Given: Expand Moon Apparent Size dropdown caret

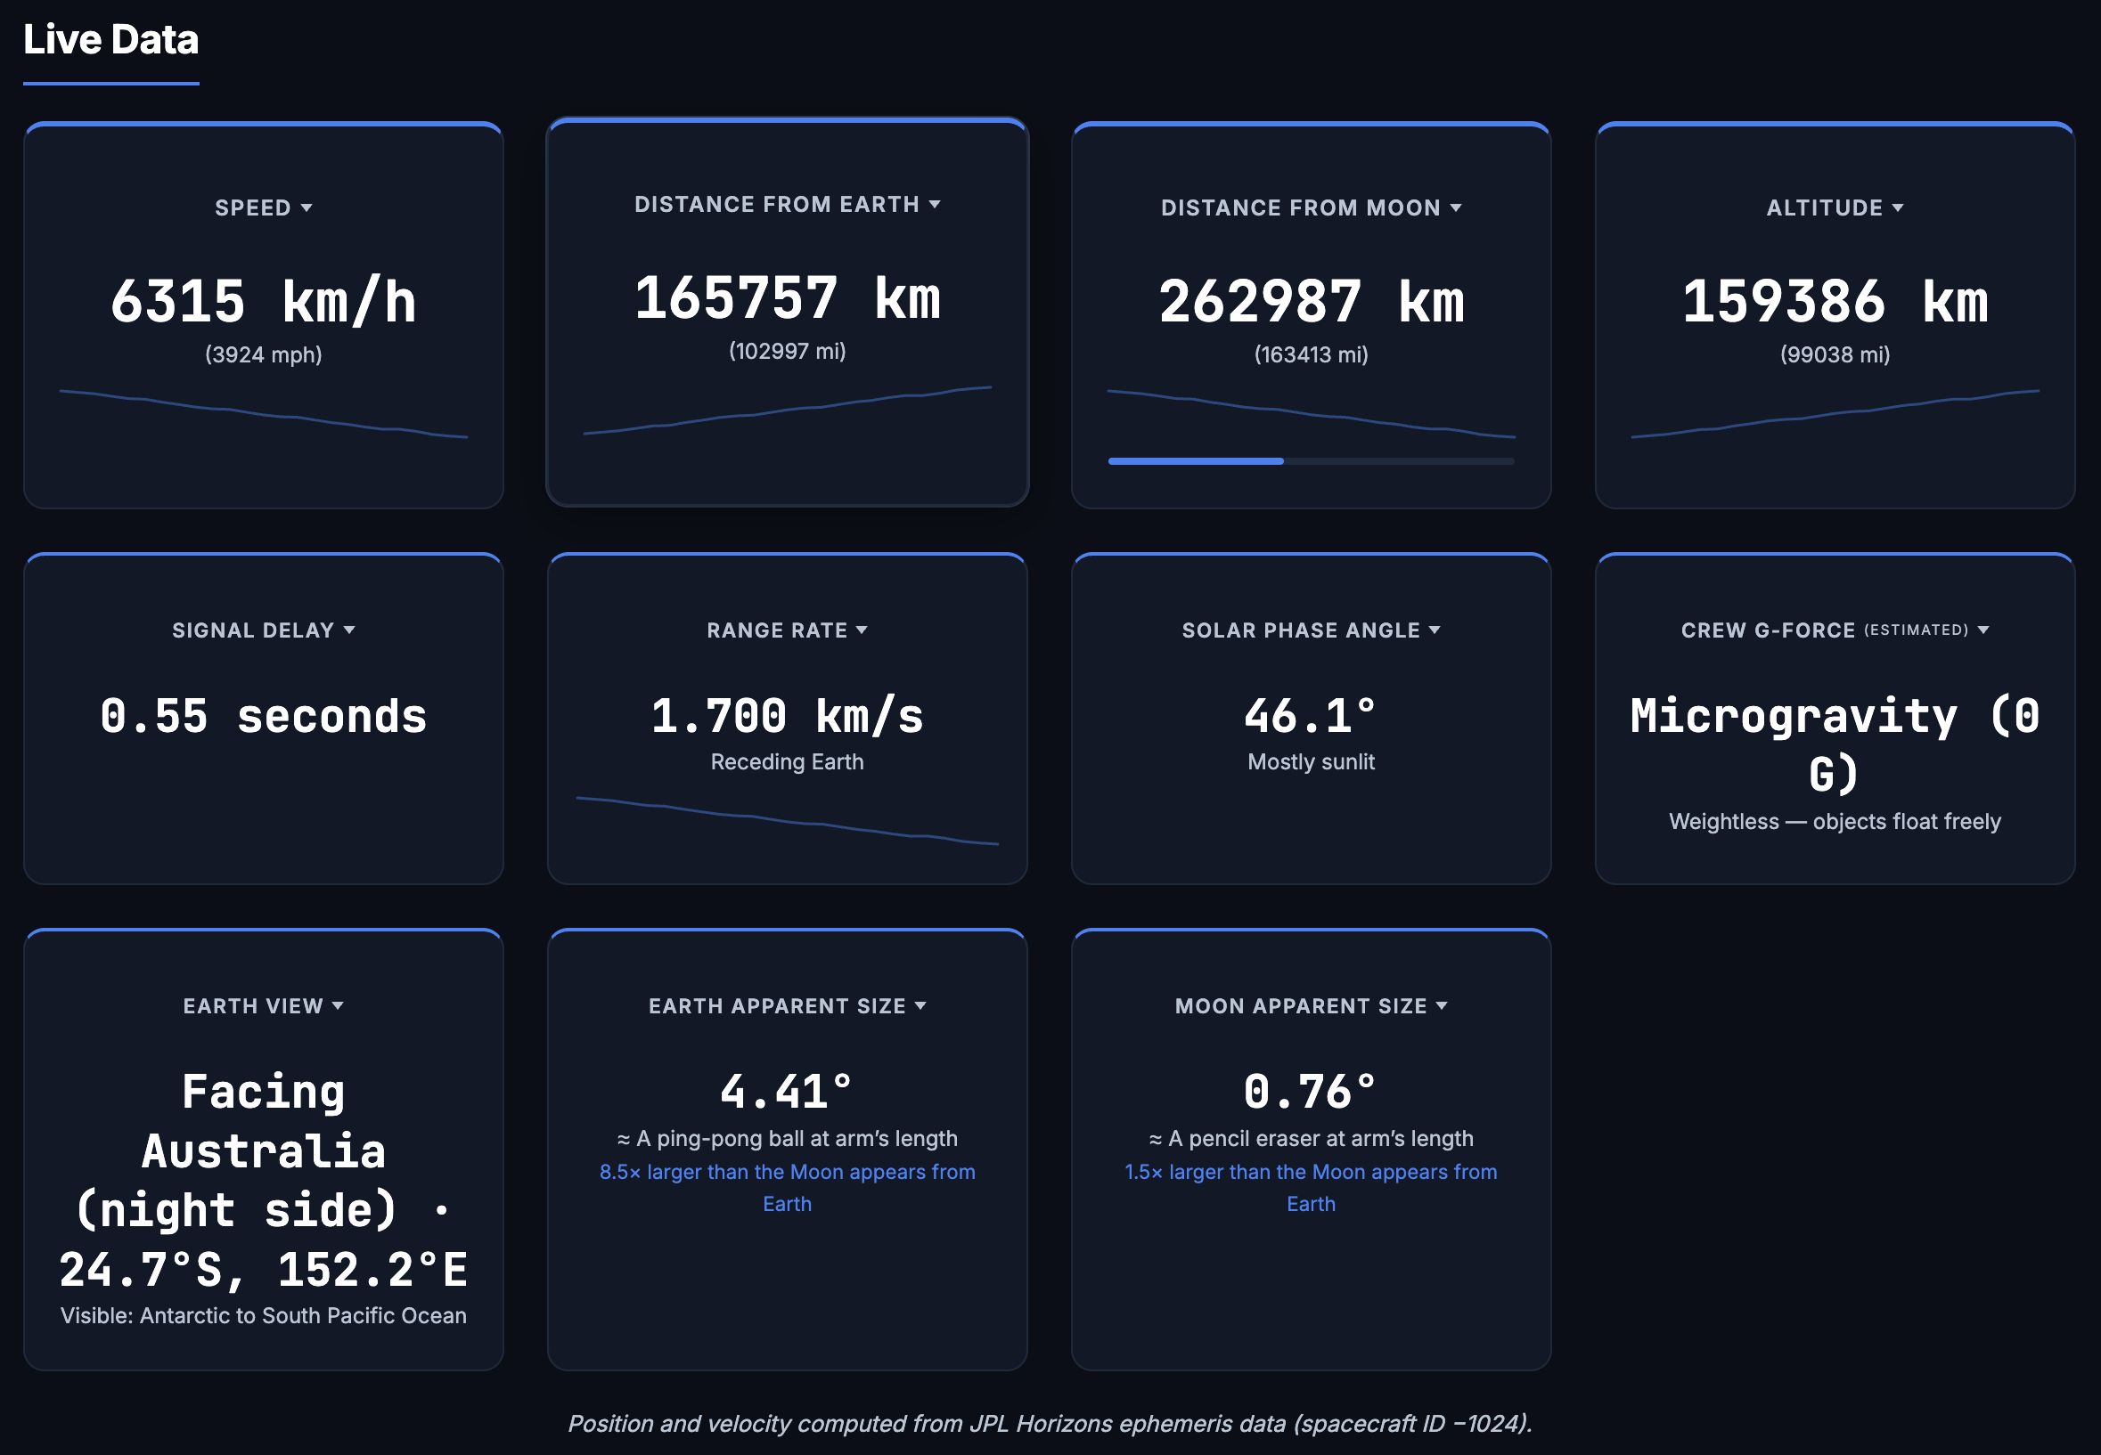Looking at the screenshot, I should point(1443,1005).
